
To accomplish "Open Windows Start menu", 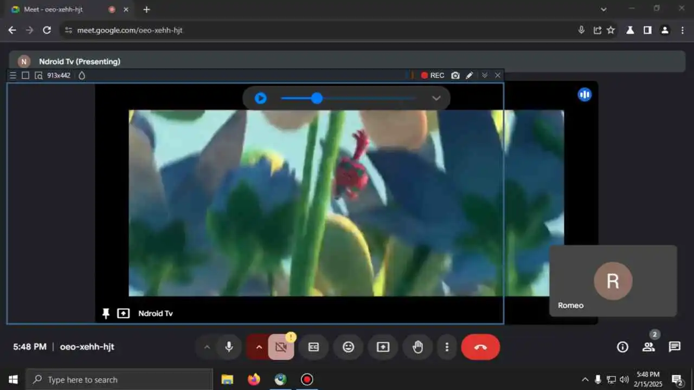I will pyautogui.click(x=13, y=379).
